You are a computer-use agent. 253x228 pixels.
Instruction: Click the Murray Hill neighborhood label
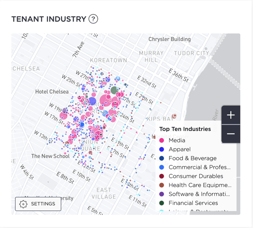pos(151,57)
